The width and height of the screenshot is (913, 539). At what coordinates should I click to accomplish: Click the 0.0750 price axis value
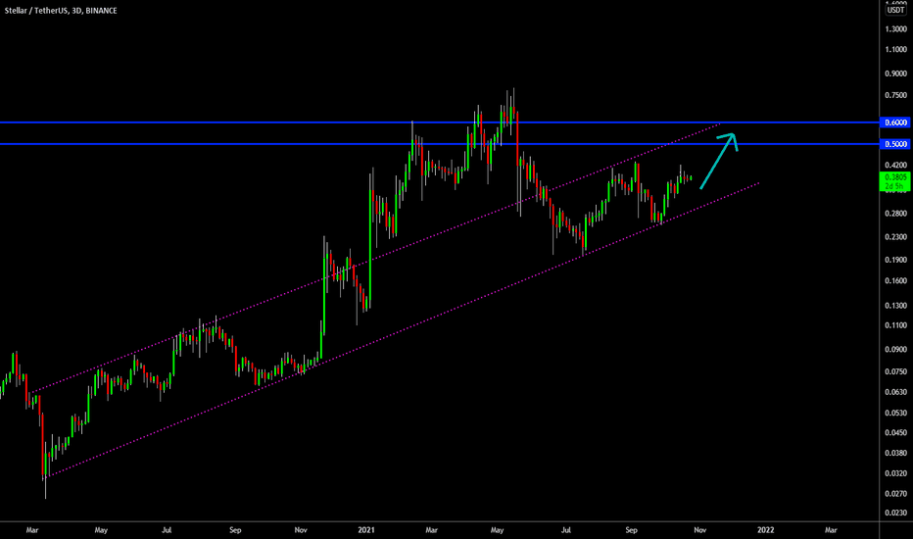pyautogui.click(x=895, y=371)
